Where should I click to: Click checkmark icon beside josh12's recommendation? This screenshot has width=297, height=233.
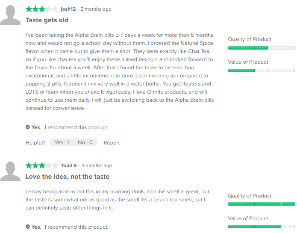28,127
